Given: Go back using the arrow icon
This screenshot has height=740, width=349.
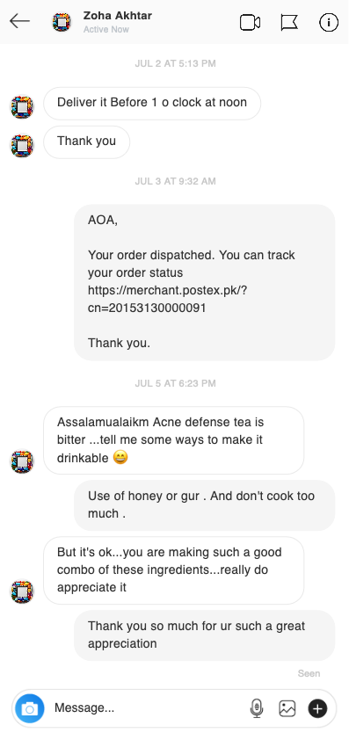Looking at the screenshot, I should (19, 21).
